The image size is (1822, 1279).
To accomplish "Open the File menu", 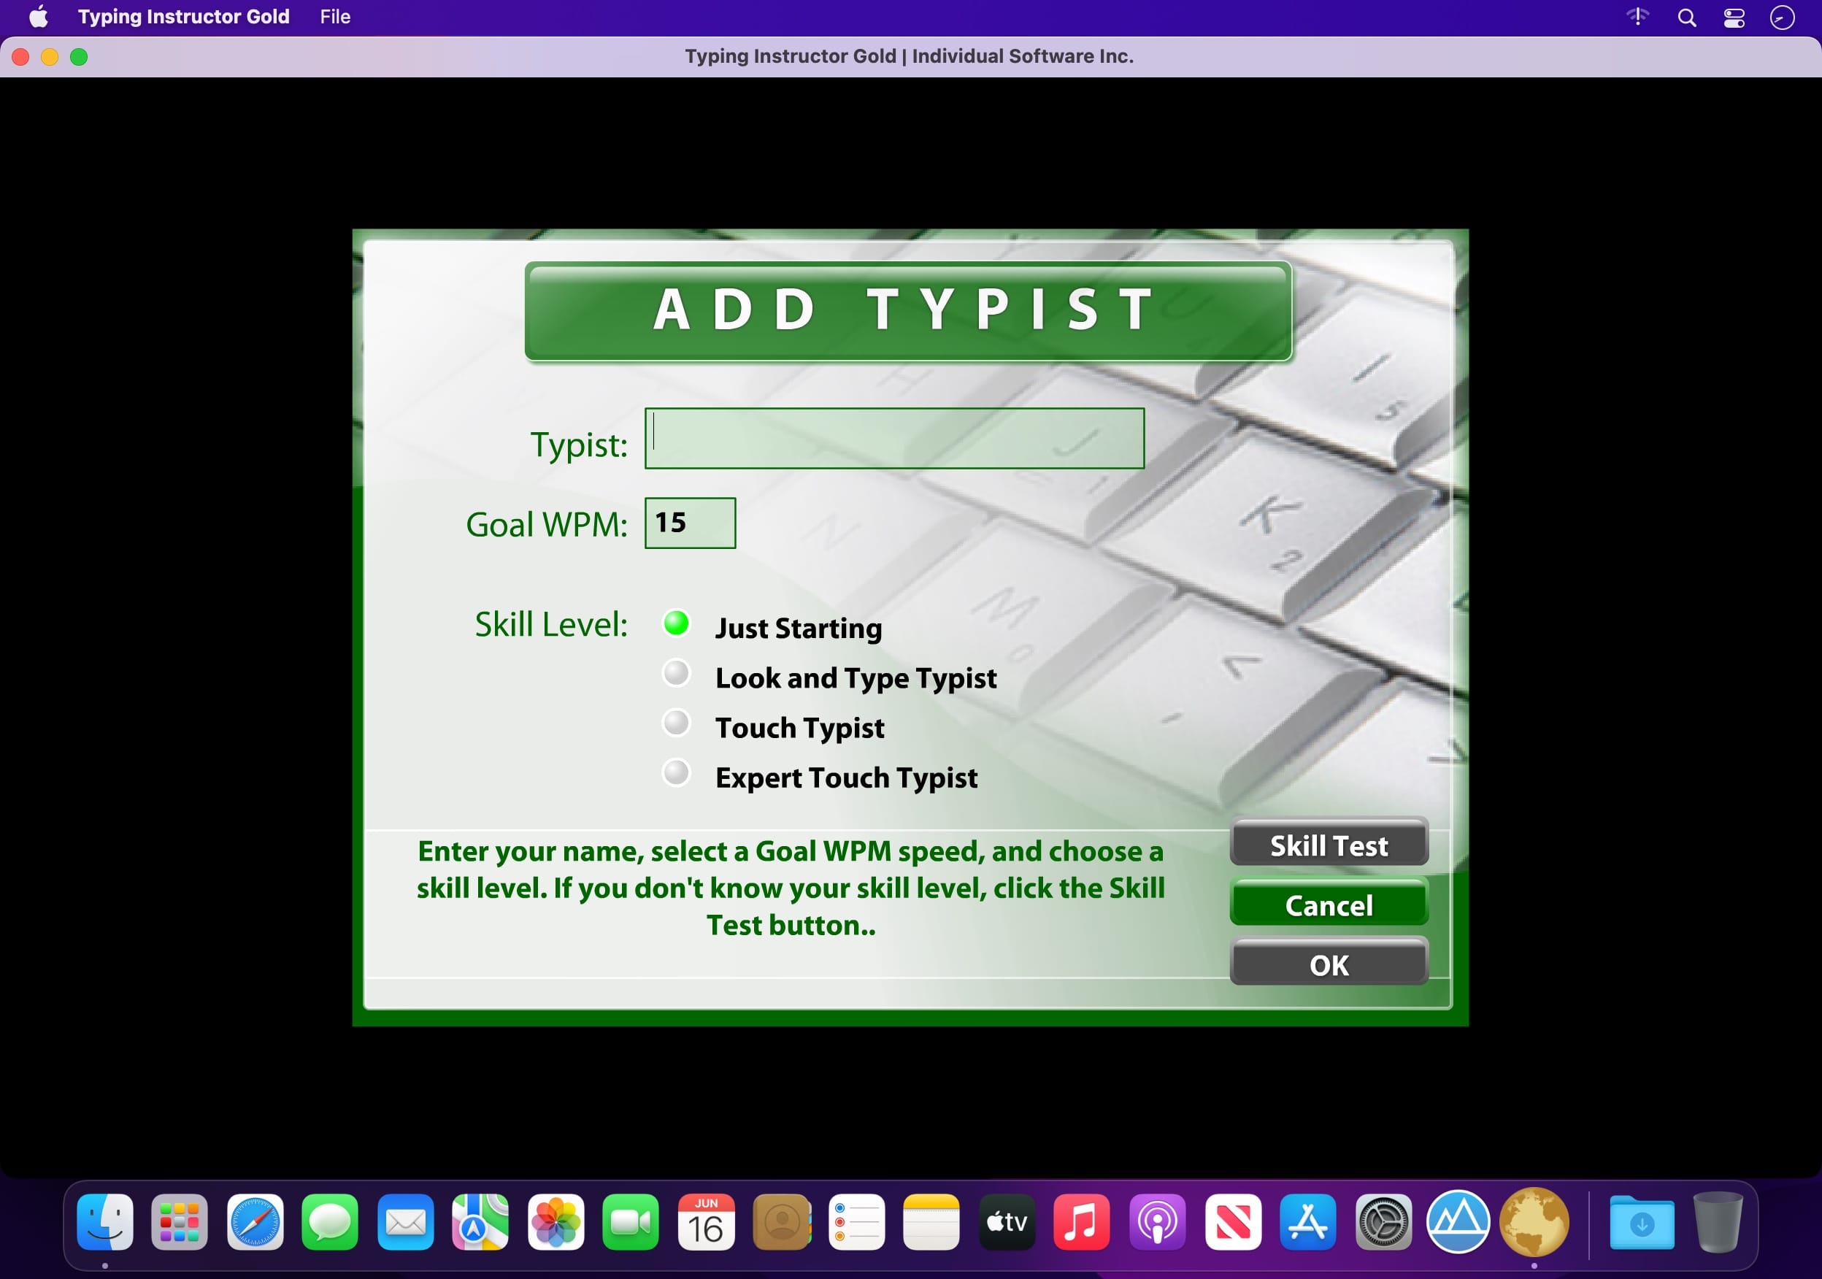I will pos(335,17).
